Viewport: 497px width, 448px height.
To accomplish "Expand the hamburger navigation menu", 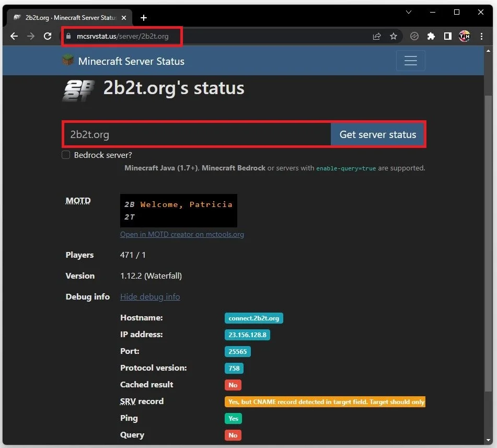I will click(410, 61).
